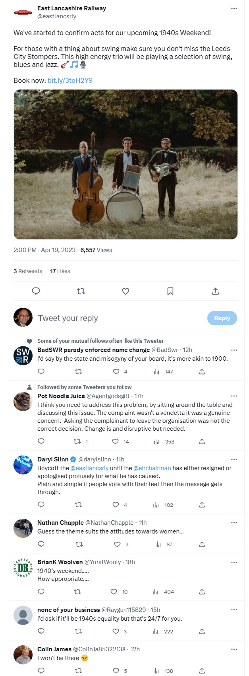Share the main tweet via share icon
The image size is (249, 676).
point(215,291)
